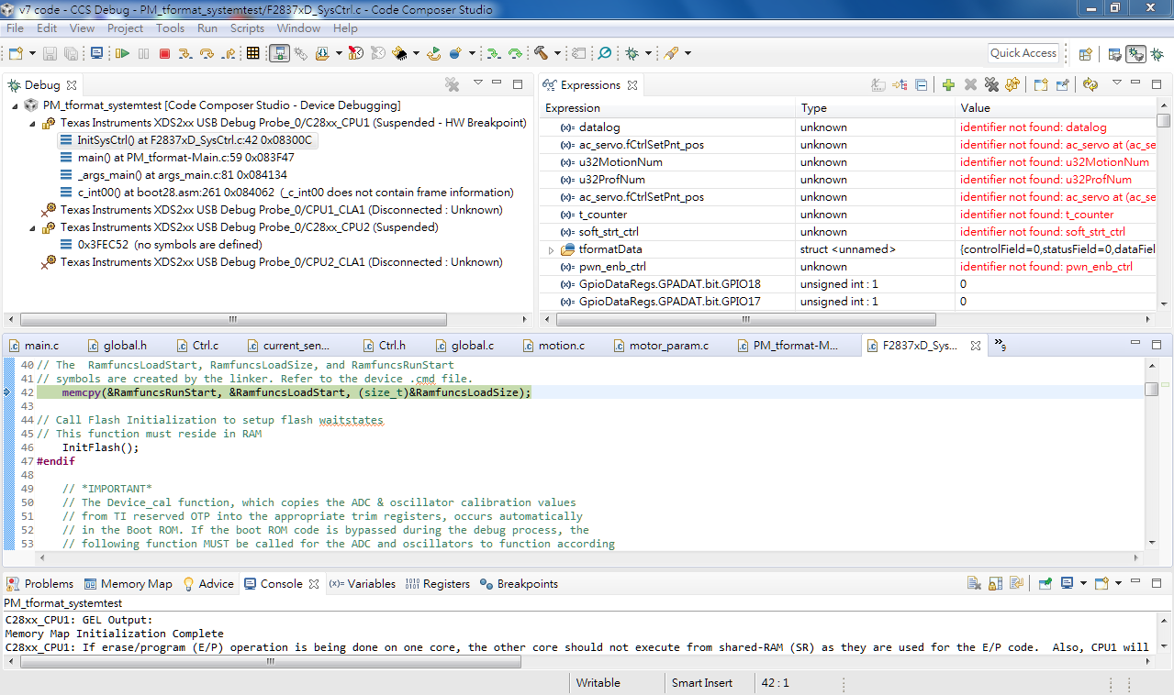The image size is (1174, 695).
Task: Open the motor_param.c editor tab
Action: (x=668, y=346)
